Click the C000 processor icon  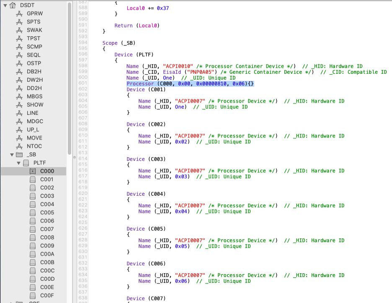33,171
